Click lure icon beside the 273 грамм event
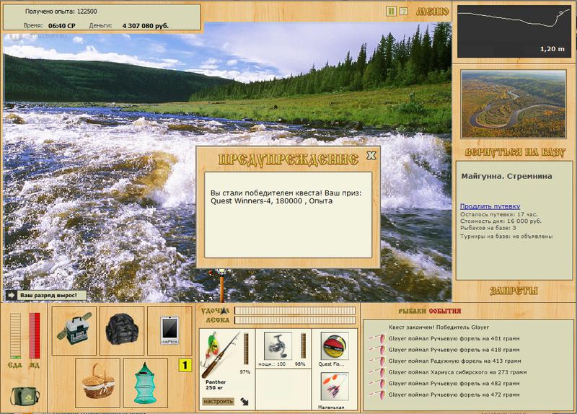577x414 pixels. 378,372
